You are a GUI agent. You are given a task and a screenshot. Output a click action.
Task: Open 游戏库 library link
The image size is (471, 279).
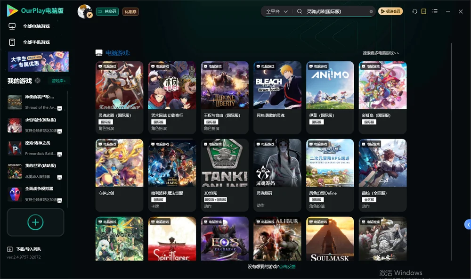[58, 81]
